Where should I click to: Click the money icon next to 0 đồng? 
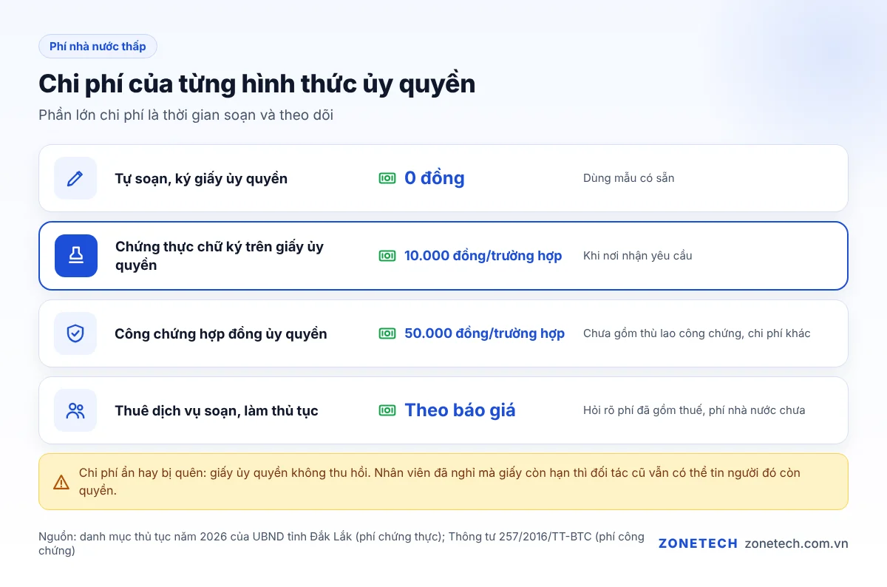point(387,178)
